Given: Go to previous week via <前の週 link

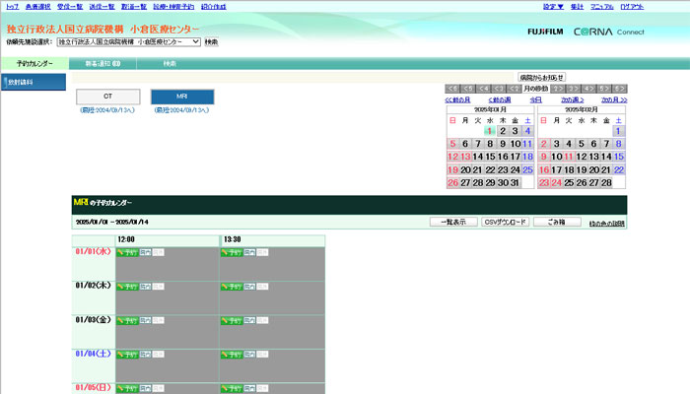Looking at the screenshot, I should tap(500, 100).
